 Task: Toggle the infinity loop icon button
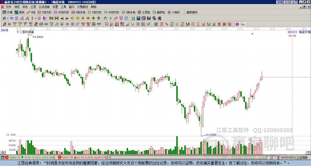243,24
